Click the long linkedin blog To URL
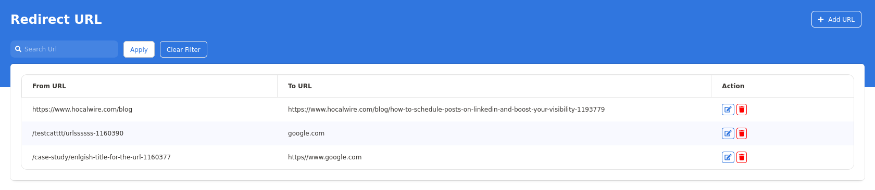875x190 pixels. pyautogui.click(x=446, y=110)
